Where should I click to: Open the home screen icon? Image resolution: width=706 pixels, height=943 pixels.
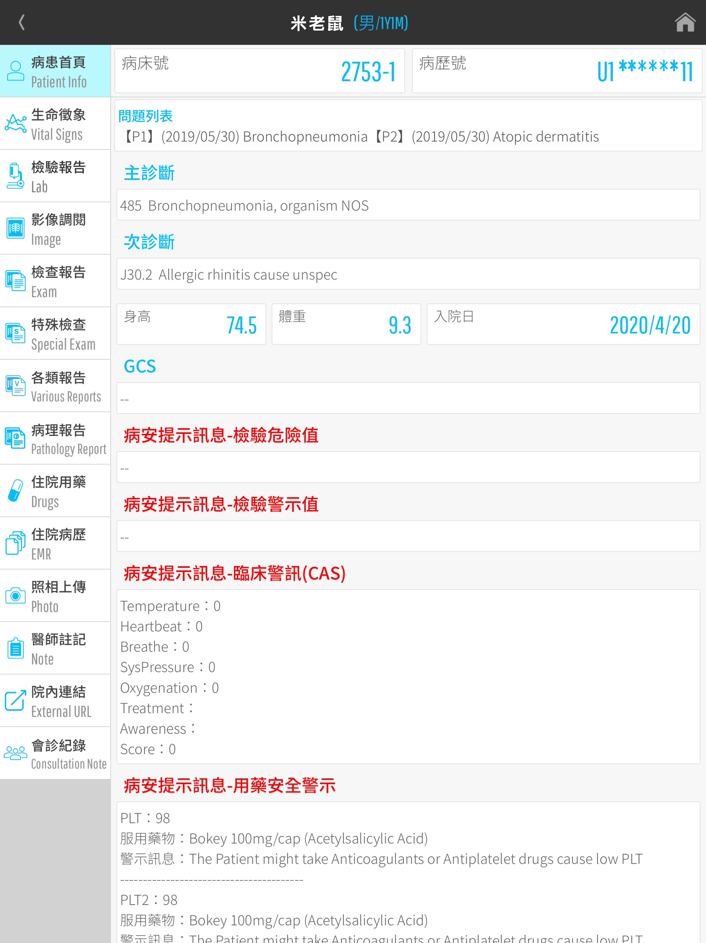point(685,22)
